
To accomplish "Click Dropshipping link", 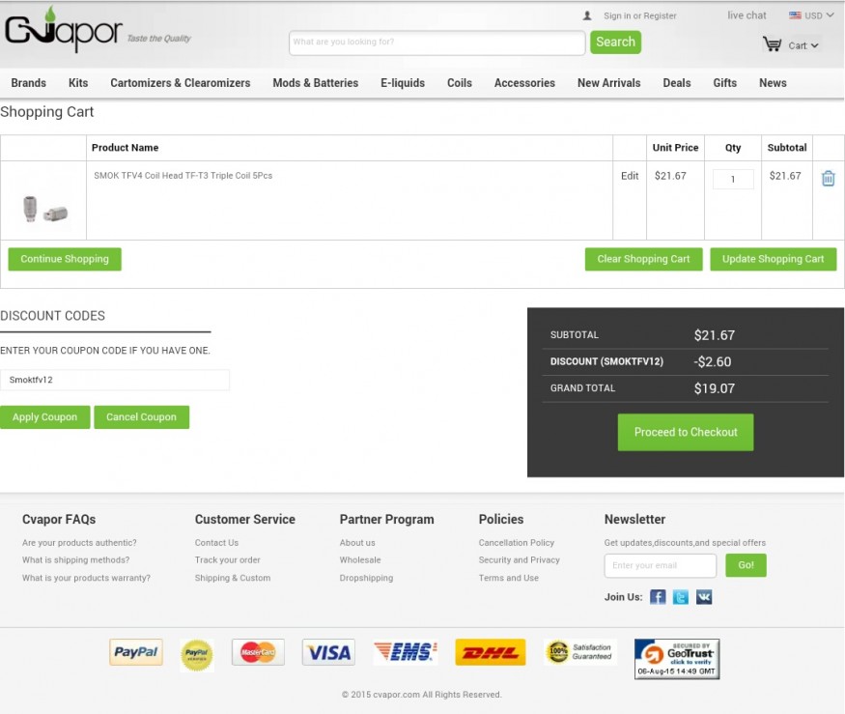I will point(366,578).
